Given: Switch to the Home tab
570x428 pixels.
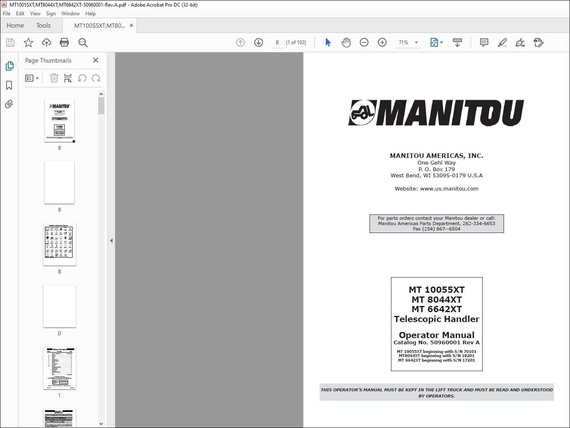Looking at the screenshot, I should coord(15,26).
